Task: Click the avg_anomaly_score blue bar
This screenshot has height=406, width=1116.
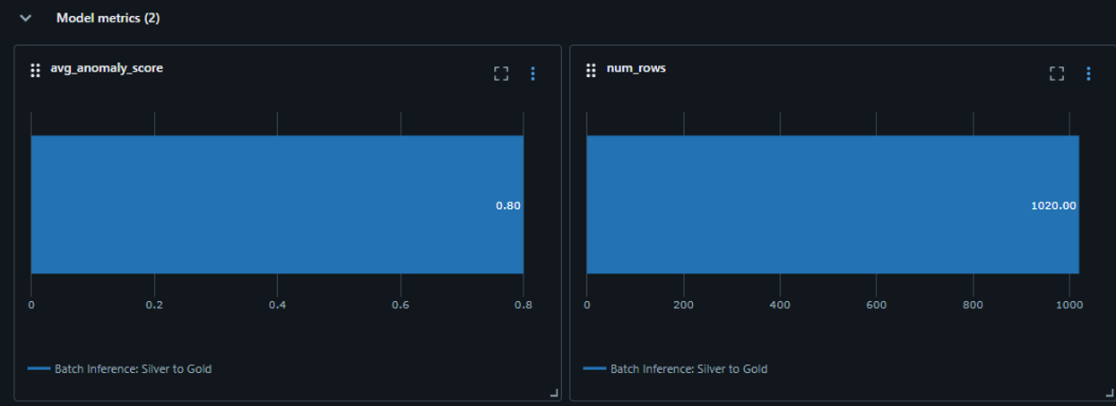Action: click(x=277, y=204)
